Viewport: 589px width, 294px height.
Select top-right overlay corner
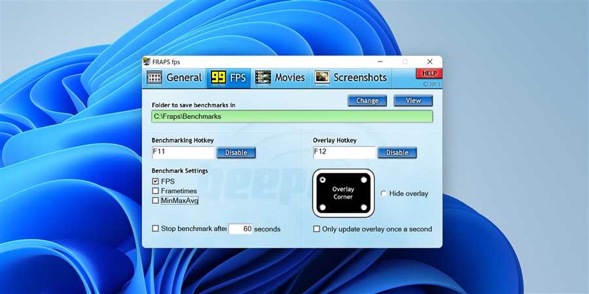click(364, 180)
